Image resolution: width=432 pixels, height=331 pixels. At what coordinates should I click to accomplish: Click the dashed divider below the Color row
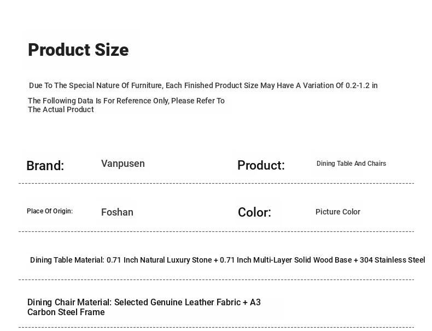click(x=216, y=231)
